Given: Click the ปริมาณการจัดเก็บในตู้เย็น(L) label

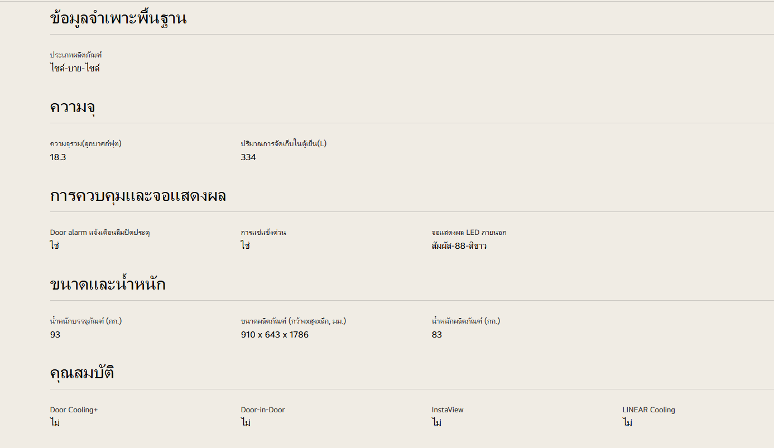Looking at the screenshot, I should pos(283,144).
